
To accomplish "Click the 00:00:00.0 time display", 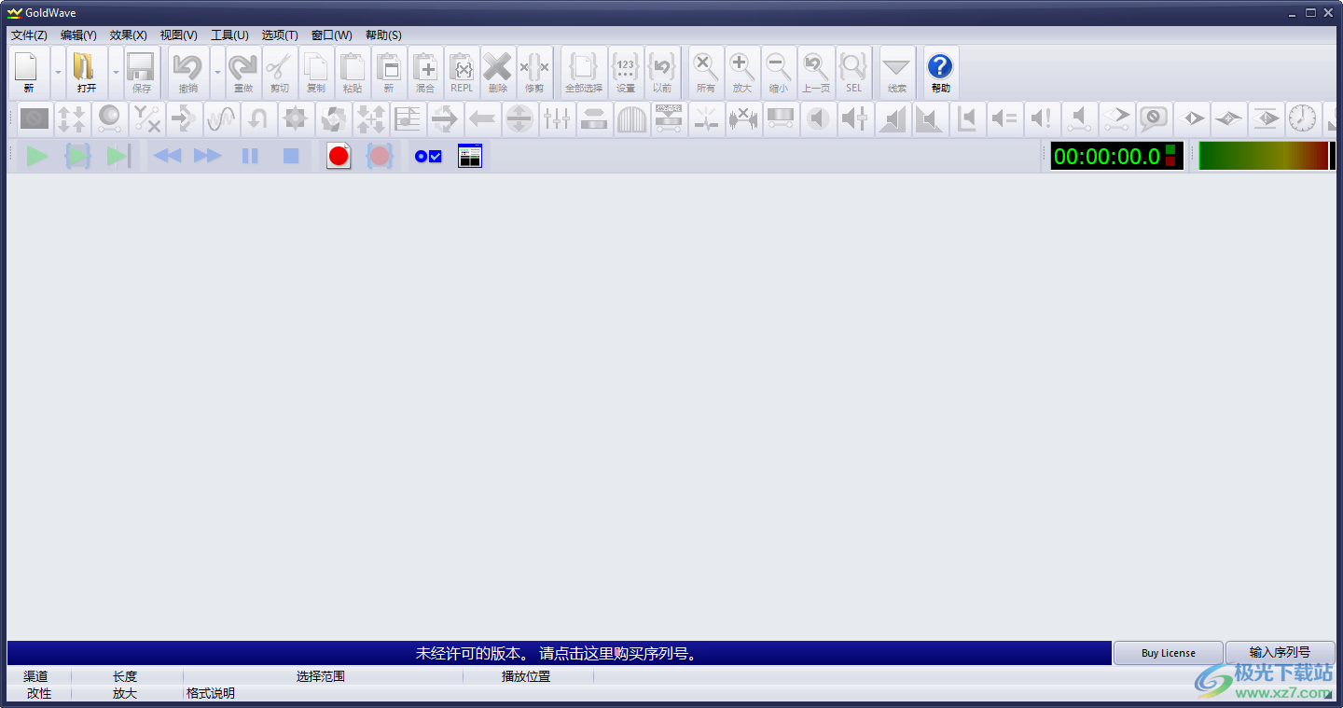I will [x=1117, y=156].
